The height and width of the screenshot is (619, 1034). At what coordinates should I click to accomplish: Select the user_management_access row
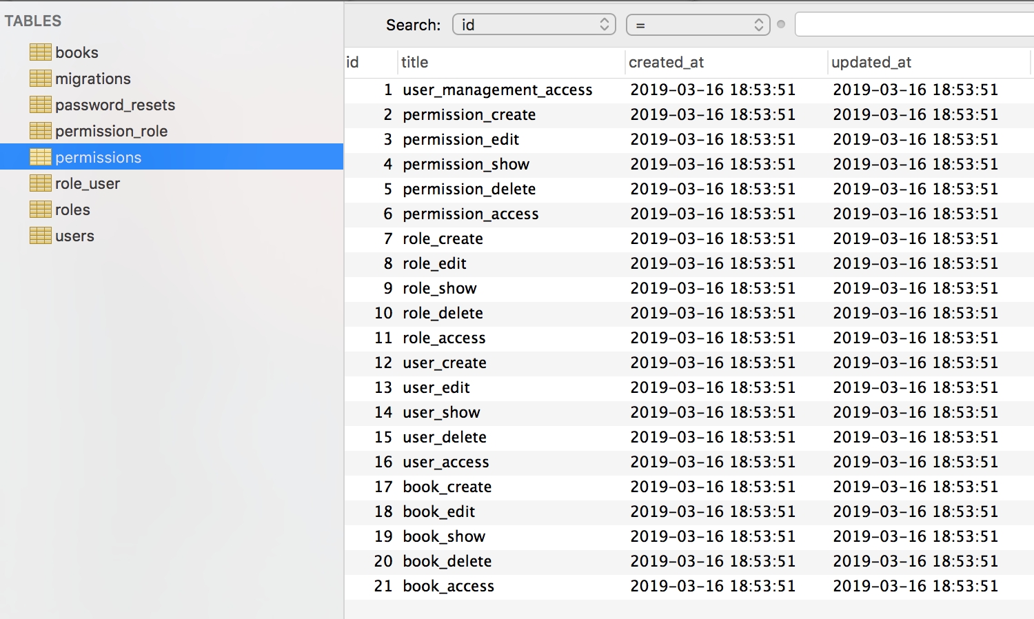(497, 90)
